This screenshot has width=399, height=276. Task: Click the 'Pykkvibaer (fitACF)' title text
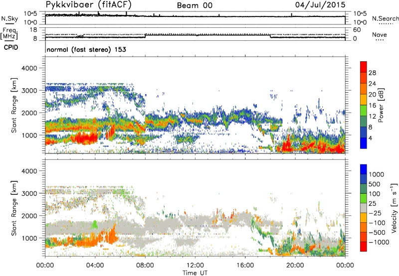click(89, 4)
